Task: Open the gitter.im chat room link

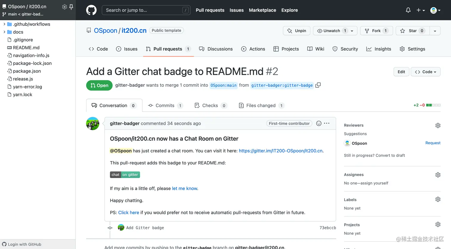Action: (281, 151)
